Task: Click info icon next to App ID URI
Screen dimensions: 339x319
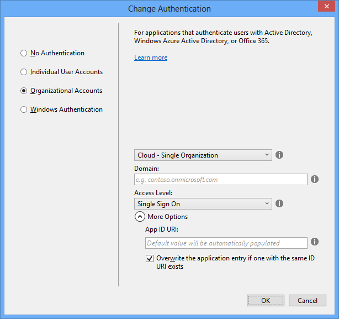Action: 315,242
